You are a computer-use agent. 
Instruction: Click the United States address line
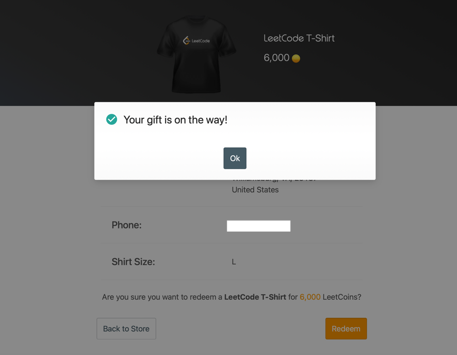[x=255, y=190]
